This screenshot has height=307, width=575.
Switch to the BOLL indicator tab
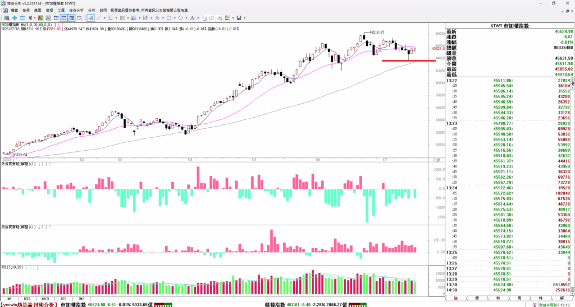(27, 299)
